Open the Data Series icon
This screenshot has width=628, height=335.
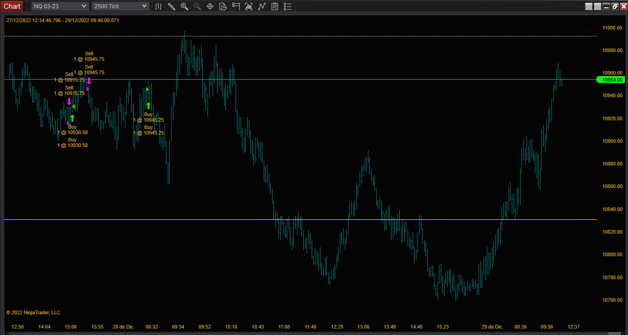(x=249, y=6)
